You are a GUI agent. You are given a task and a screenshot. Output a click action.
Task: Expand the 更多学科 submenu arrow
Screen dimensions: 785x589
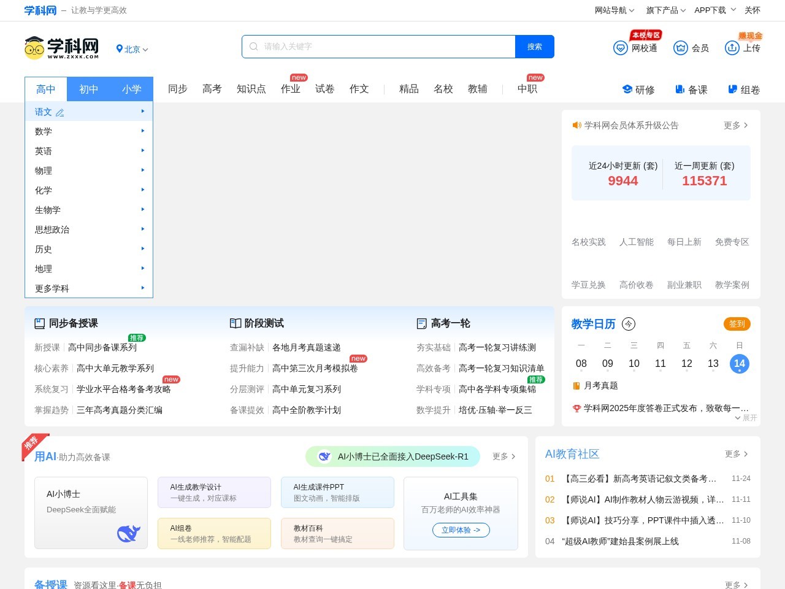tap(143, 288)
